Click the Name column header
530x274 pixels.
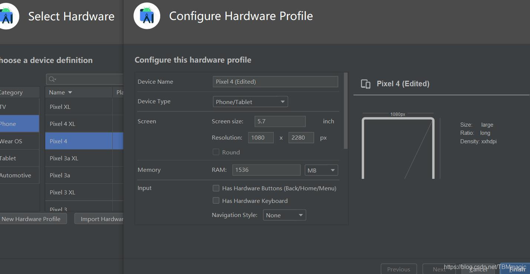79,92
